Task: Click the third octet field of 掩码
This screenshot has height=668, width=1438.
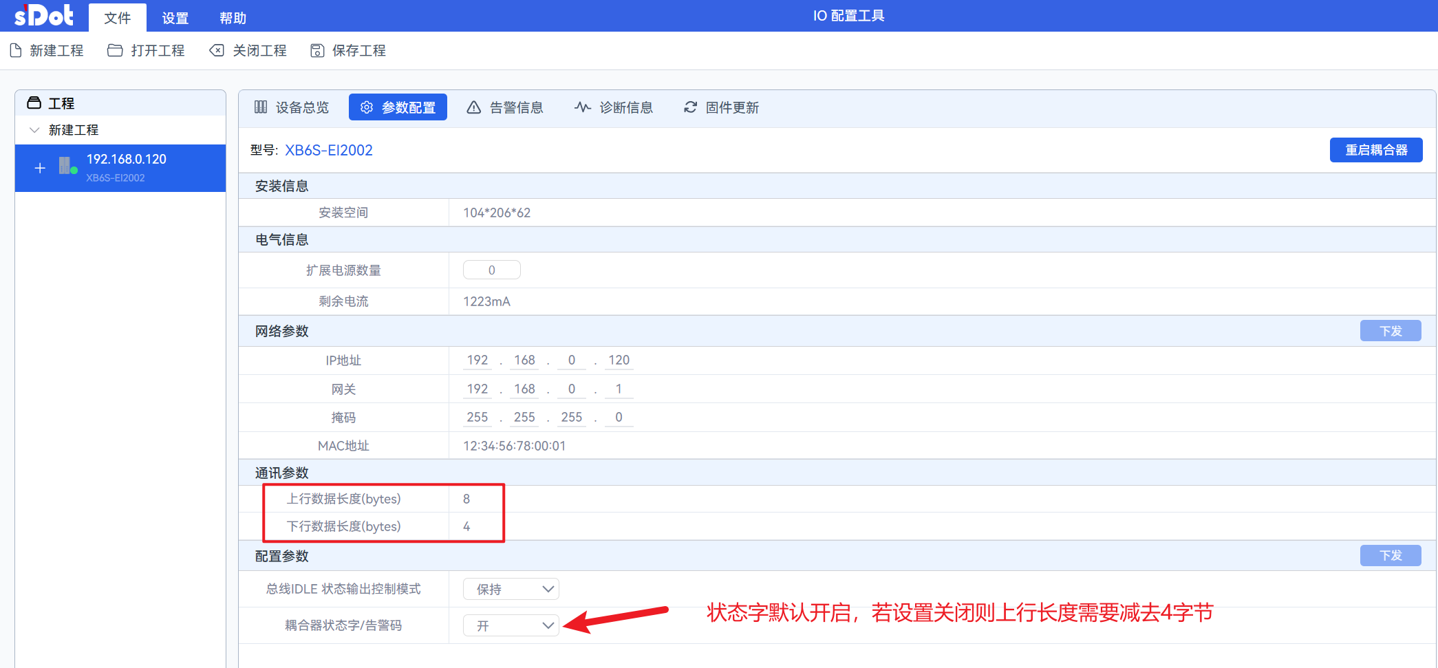Action: click(x=572, y=417)
